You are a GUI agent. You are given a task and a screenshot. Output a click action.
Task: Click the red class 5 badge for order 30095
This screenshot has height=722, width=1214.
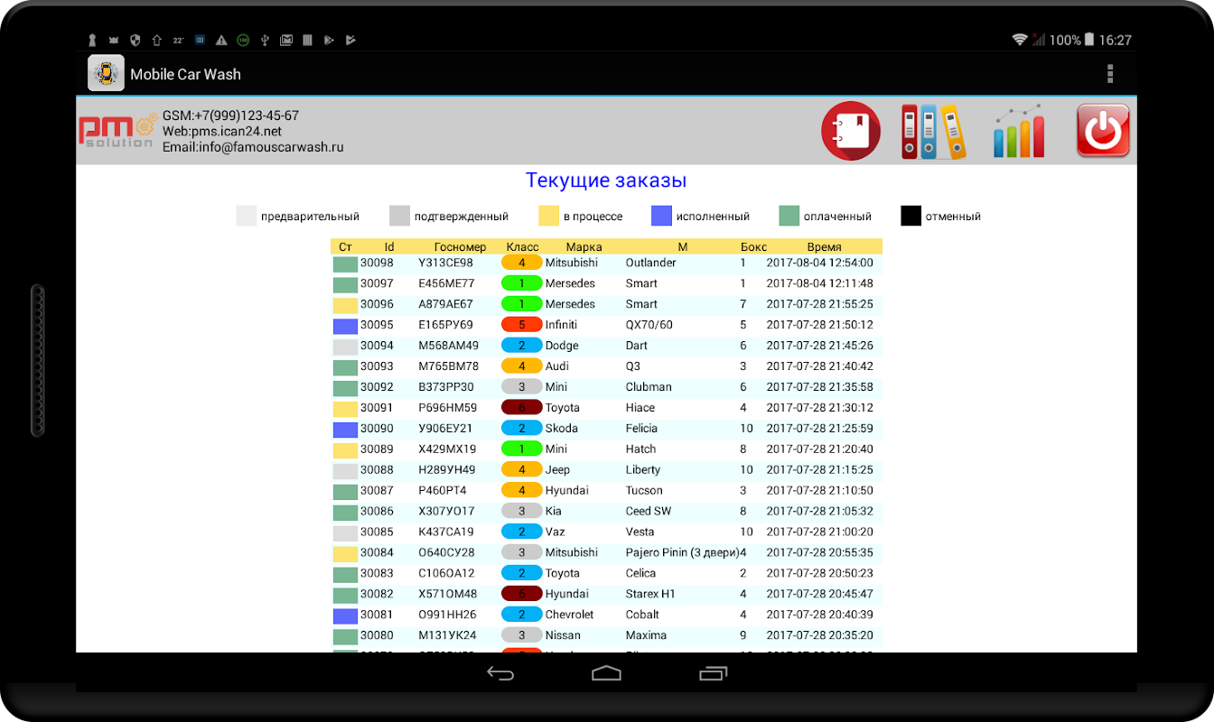(x=522, y=325)
